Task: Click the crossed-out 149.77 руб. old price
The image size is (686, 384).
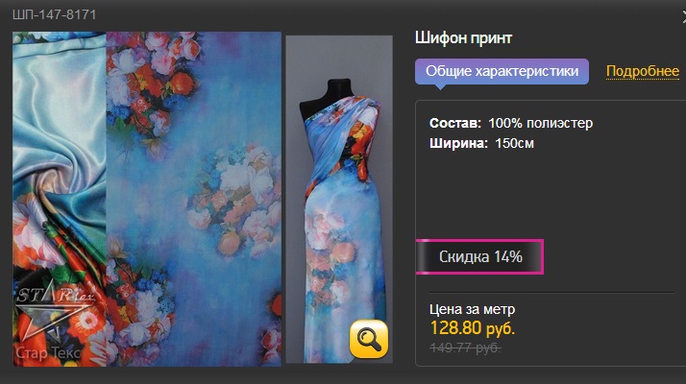Action: [x=465, y=348]
